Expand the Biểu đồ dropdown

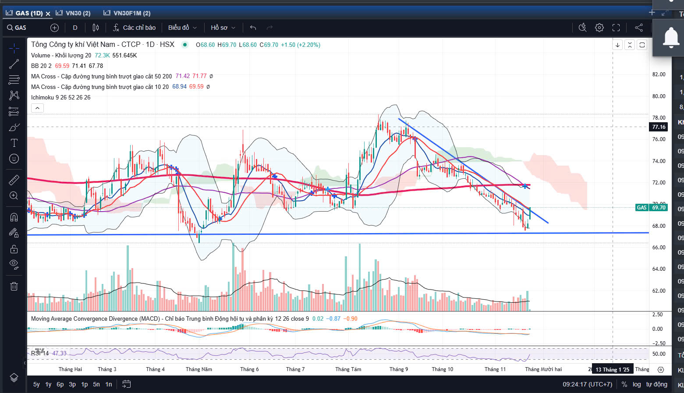(x=182, y=28)
